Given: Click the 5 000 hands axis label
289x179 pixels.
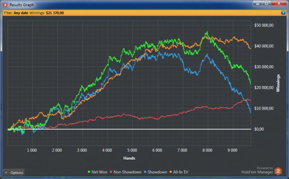Looking at the screenshot, I should [x=132, y=150].
